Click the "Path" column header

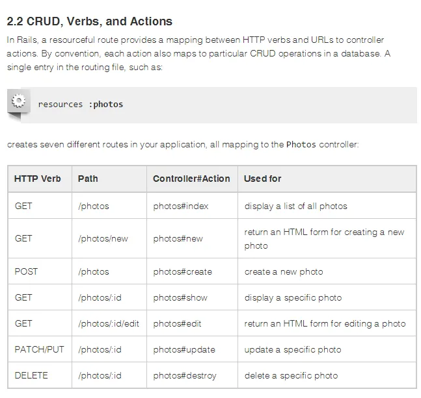pos(88,179)
